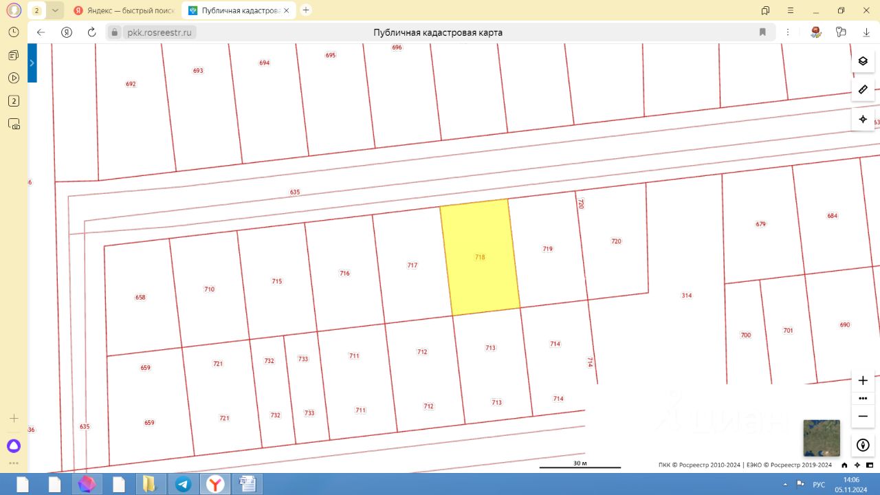Open a new browser tab
This screenshot has height=495, width=880.
pyautogui.click(x=306, y=10)
